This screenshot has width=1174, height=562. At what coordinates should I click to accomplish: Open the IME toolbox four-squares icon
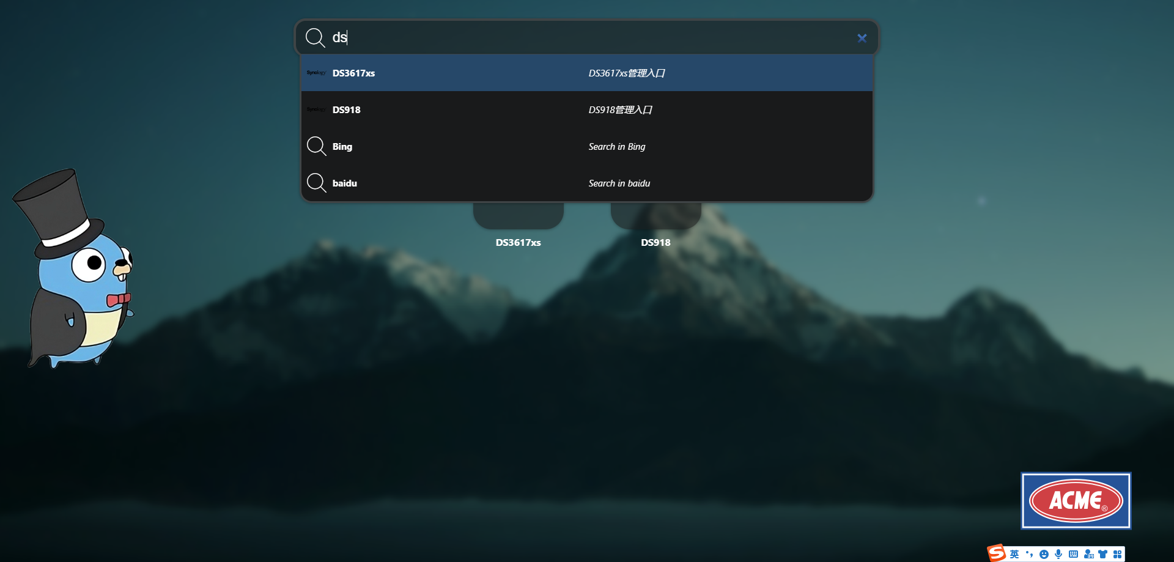1118,554
